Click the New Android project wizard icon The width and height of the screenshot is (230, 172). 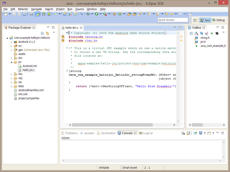65,14
